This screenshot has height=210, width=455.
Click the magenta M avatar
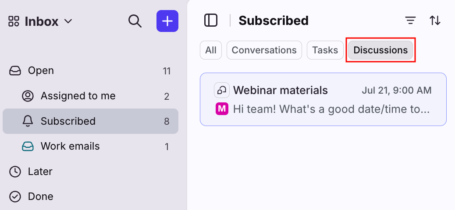tap(222, 109)
